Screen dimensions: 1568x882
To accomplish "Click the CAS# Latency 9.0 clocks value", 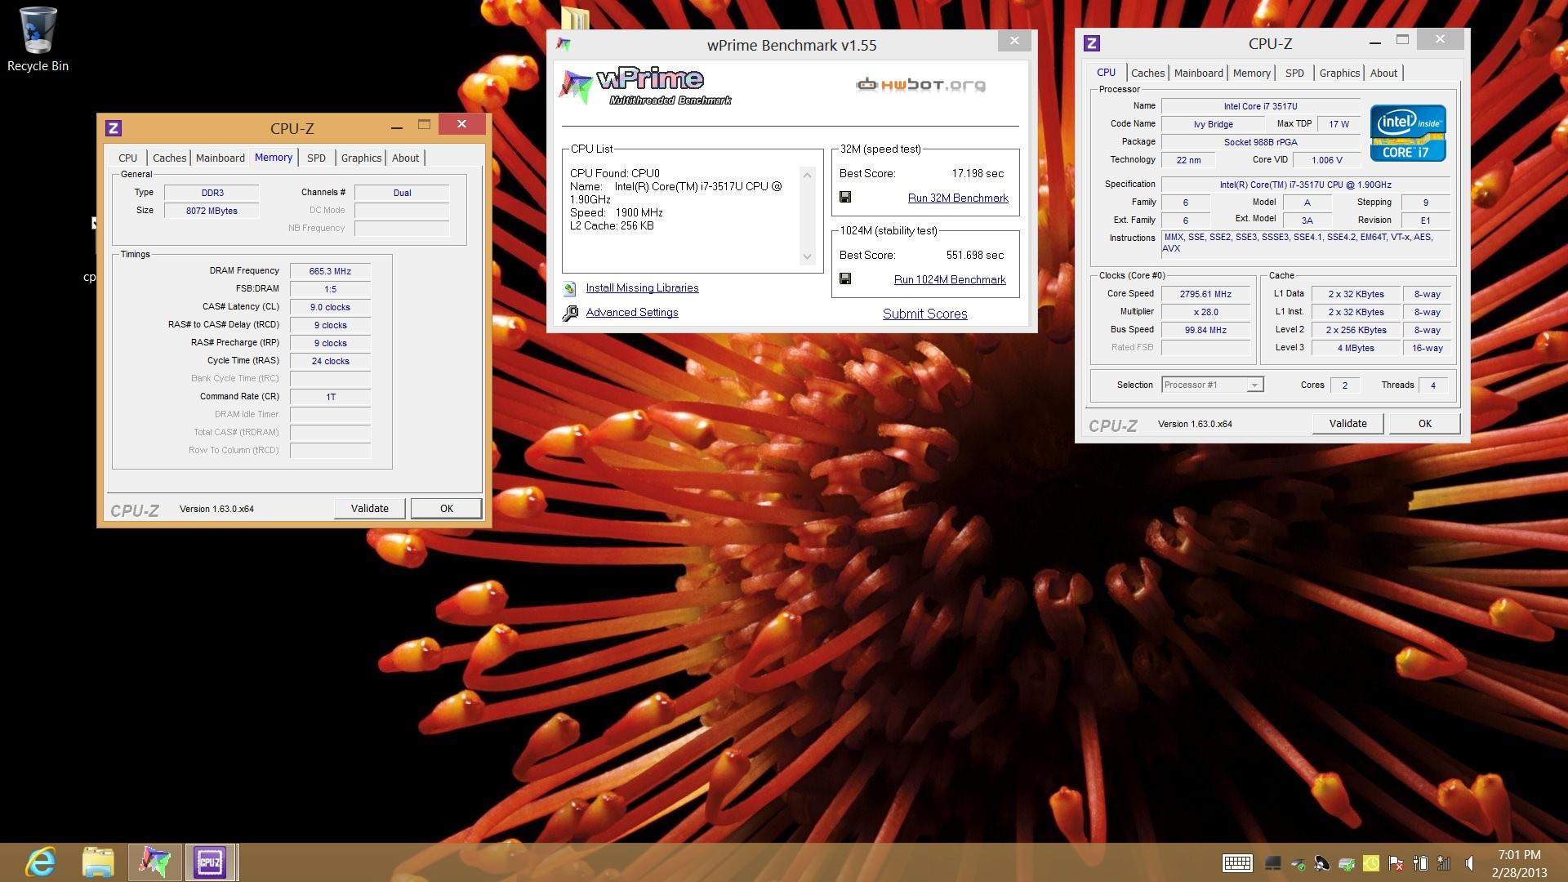I will tap(330, 307).
